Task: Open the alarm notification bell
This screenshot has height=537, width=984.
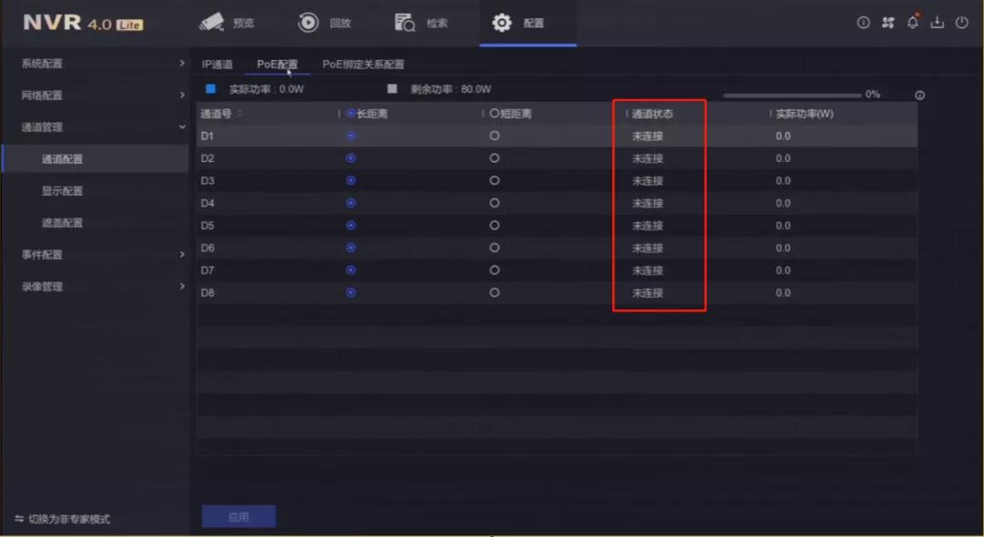Action: point(913,24)
